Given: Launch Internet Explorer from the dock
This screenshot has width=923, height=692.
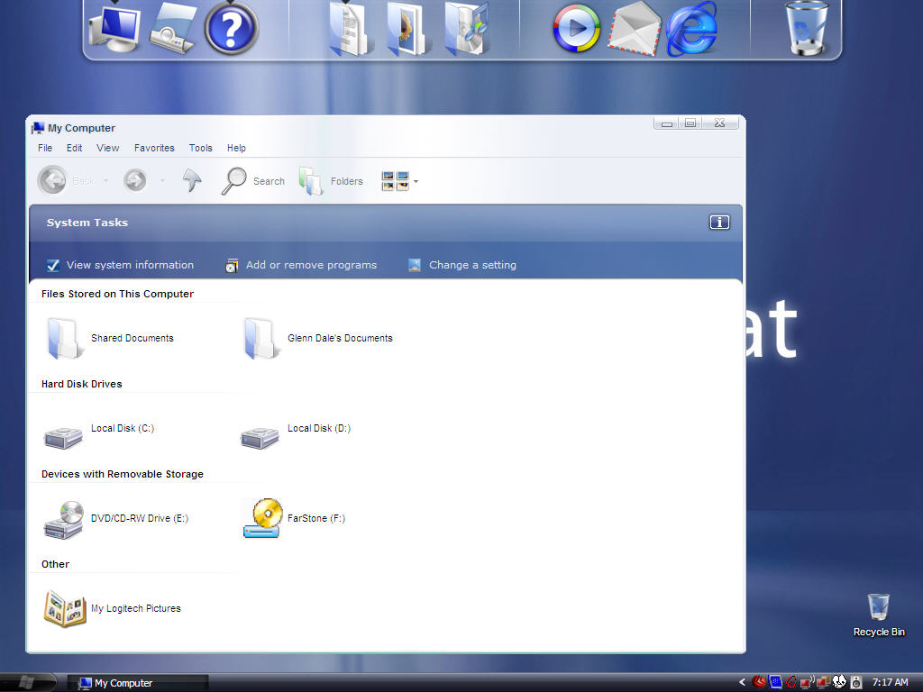Looking at the screenshot, I should tap(692, 30).
